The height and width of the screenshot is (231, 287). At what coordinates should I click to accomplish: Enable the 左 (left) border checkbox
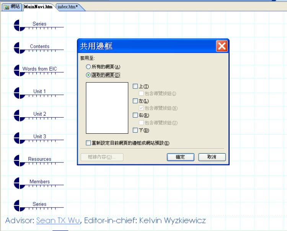tap(135, 101)
